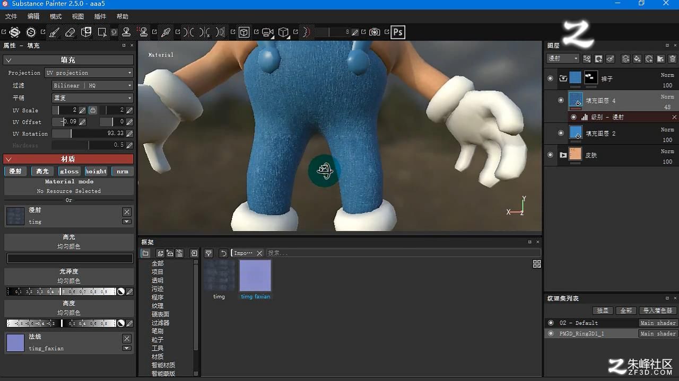The height and width of the screenshot is (381, 679).
Task: Open the 过滤 Bilinear HQ dropdown
Action: (x=92, y=85)
